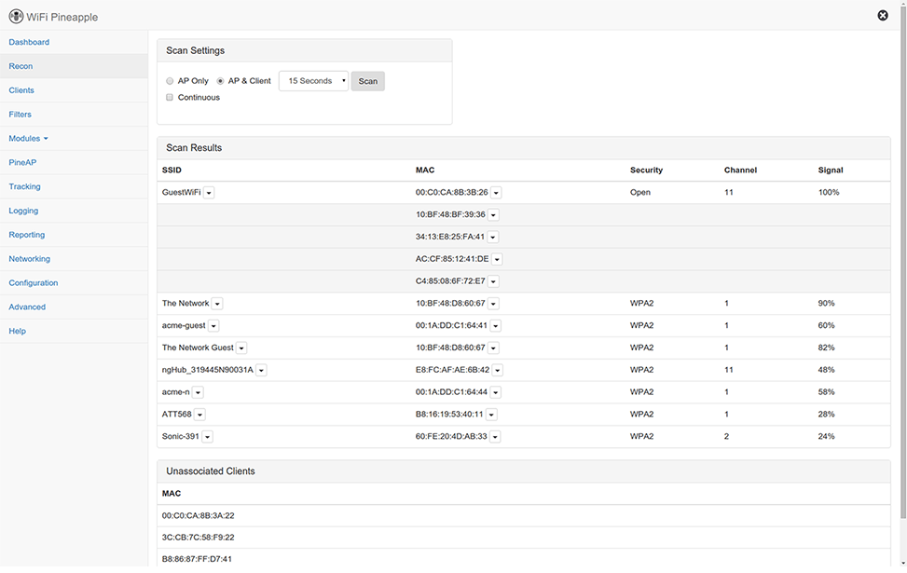Open dropdown next to acme-guest SSID
The width and height of the screenshot is (907, 573).
213,326
